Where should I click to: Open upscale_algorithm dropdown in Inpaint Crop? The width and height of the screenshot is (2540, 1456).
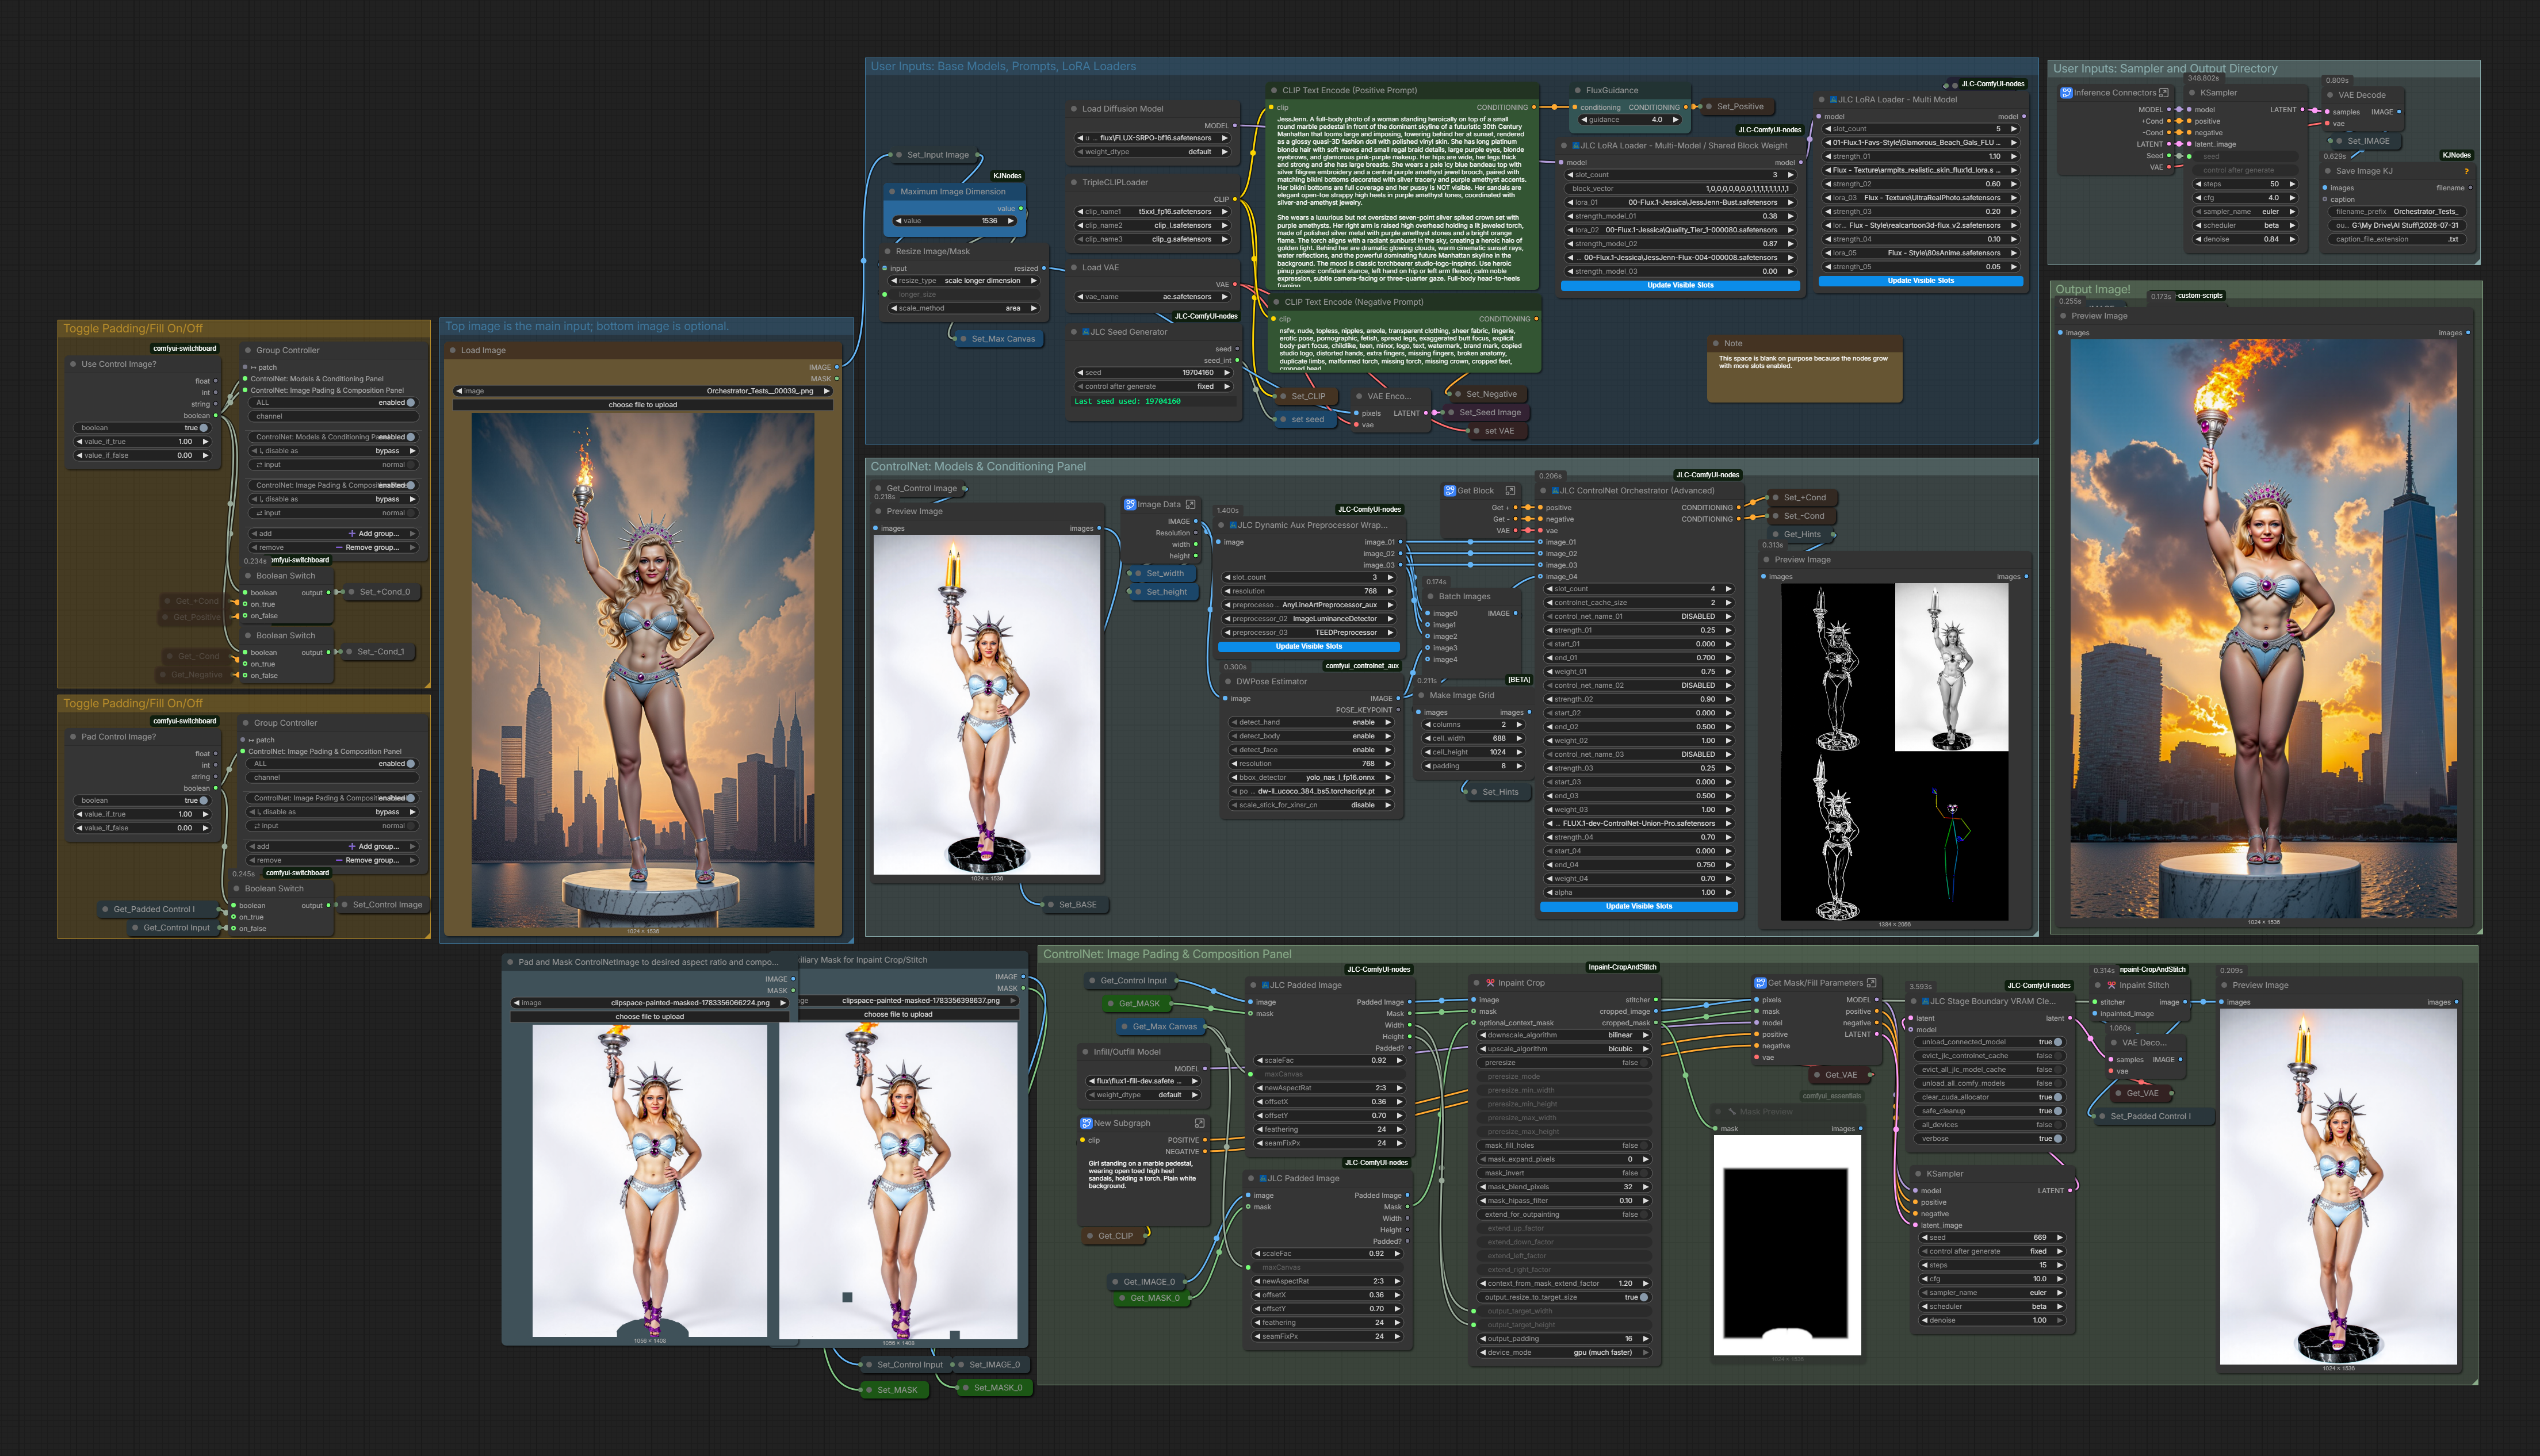click(1565, 1050)
